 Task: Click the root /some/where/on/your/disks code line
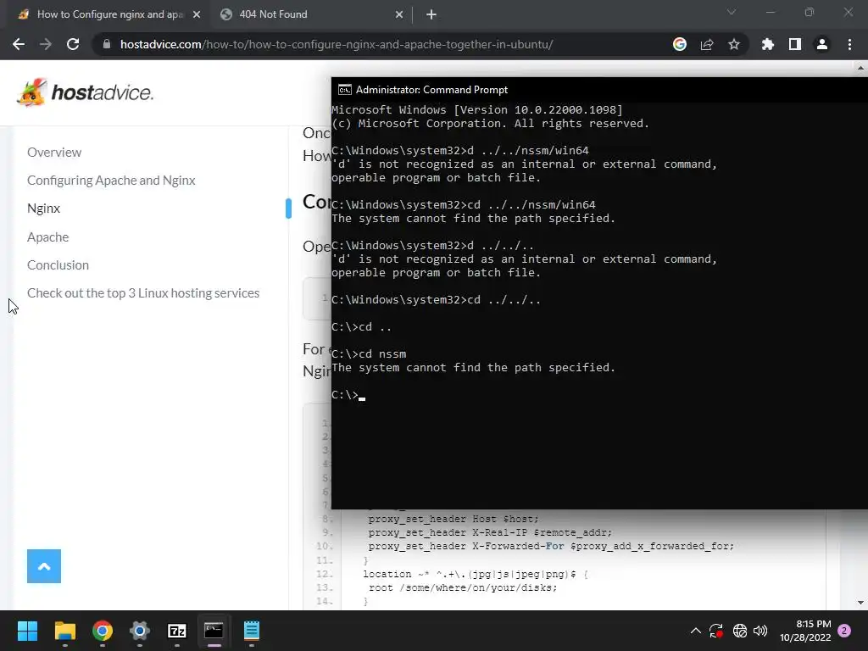tap(463, 587)
